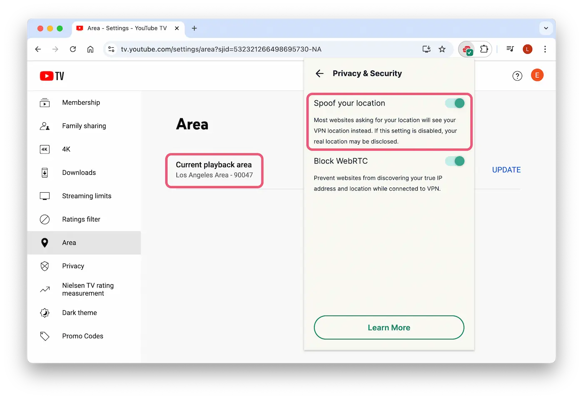Select the Downloads phone icon
The height and width of the screenshot is (399, 583).
click(45, 172)
